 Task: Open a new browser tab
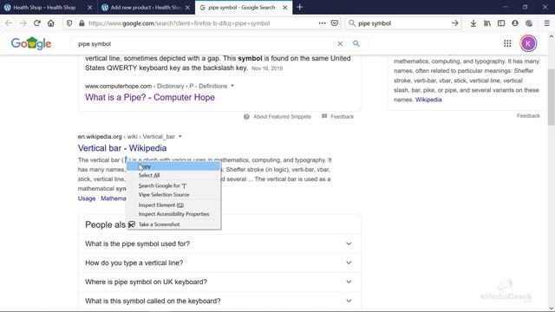(x=300, y=7)
